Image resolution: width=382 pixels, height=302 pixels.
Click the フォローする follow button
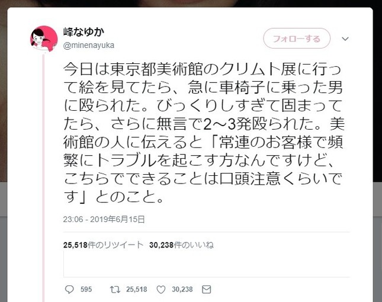coord(297,38)
